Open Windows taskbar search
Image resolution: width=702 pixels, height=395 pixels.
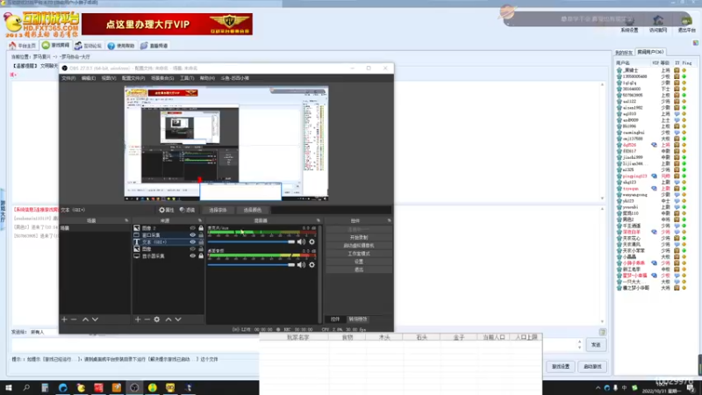[x=26, y=387]
